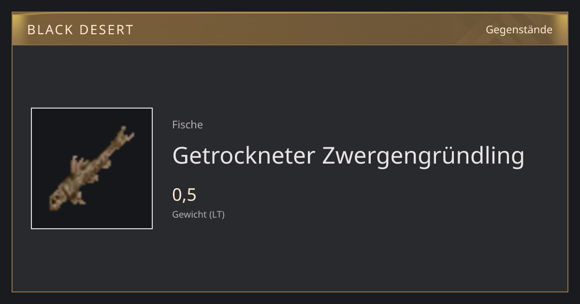Click the dried fish item icon
This screenshot has width=580, height=304.
tap(92, 168)
